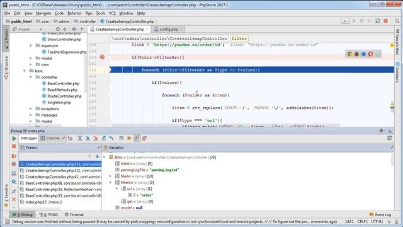This screenshot has height=227, width=403.
Task: Toggle the highlighted Show Values Inline button
Action: (x=137, y=138)
